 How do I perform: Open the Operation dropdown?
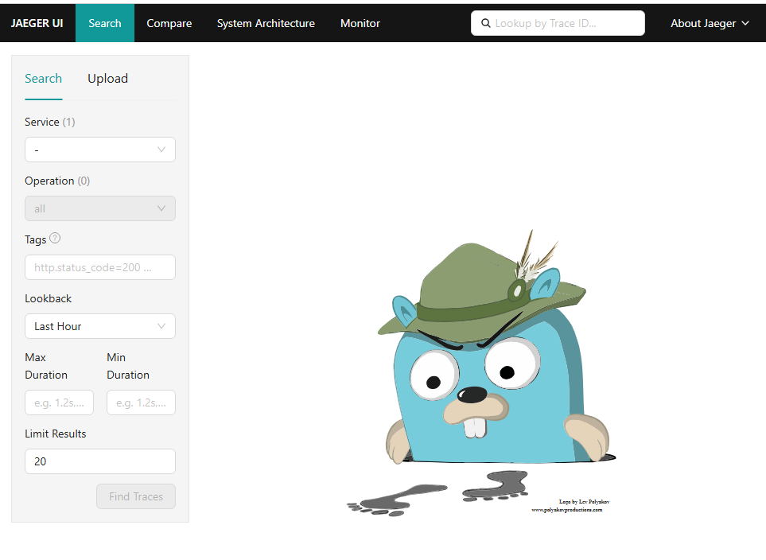[100, 208]
